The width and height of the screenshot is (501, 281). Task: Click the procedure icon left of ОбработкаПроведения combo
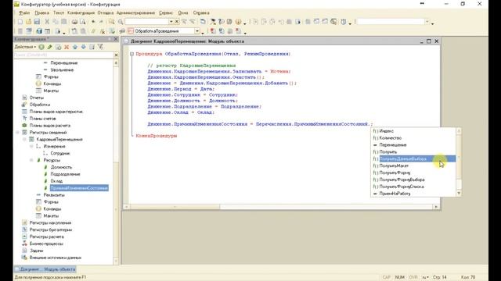(131, 31)
